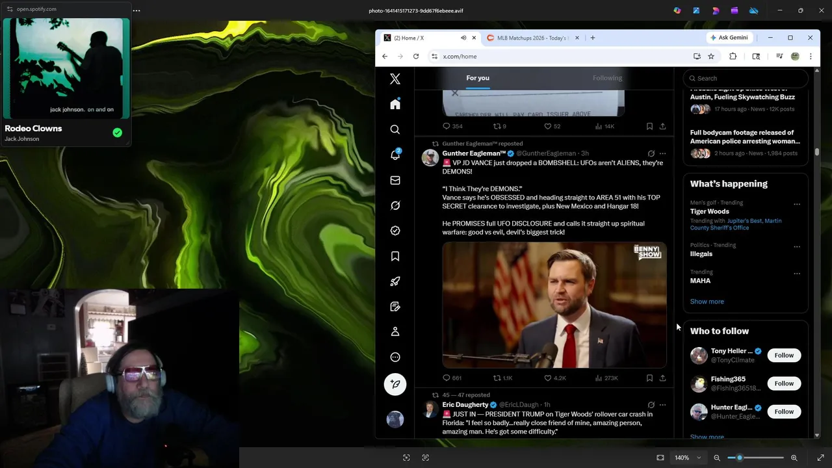Viewport: 832px width, 468px height.
Task: Switch to the Following tab
Action: click(x=607, y=78)
